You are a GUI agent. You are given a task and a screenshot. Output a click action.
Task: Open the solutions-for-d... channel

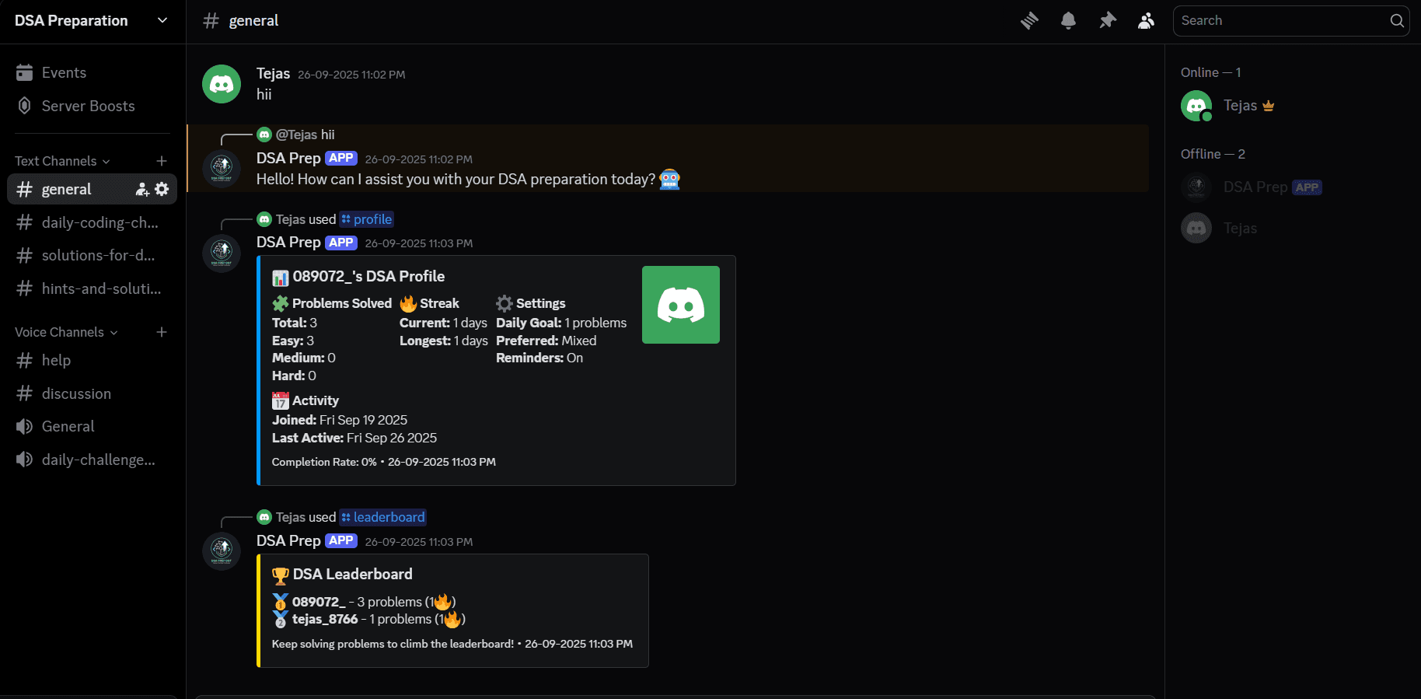click(x=93, y=255)
